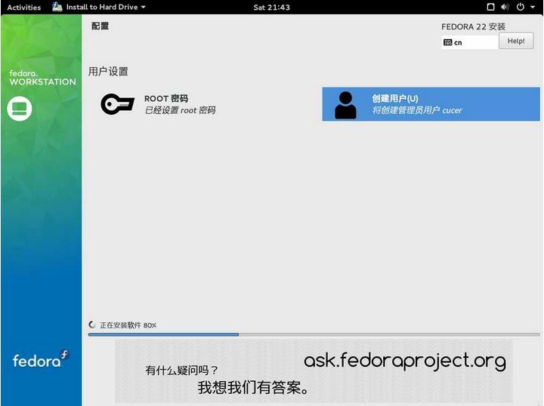Image resolution: width=544 pixels, height=406 pixels.
Task: Open the Activities overview
Action: tap(23, 7)
